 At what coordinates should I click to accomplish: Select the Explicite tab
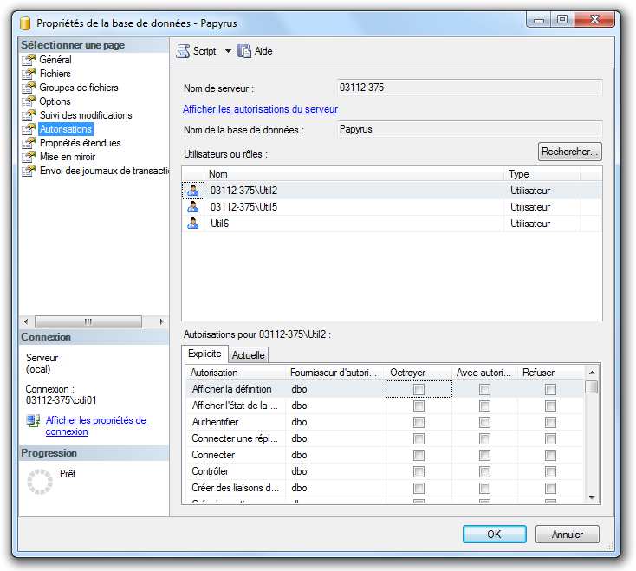pos(204,354)
